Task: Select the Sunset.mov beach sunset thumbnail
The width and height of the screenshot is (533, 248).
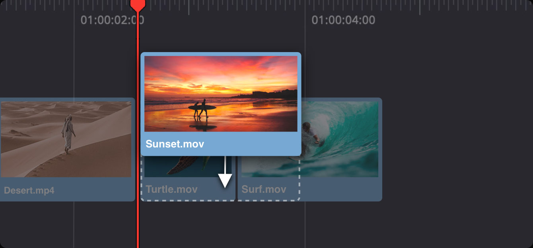Action: coord(221,93)
